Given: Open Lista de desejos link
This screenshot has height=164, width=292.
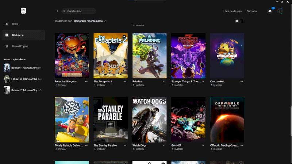Looking at the screenshot, I should (233, 11).
